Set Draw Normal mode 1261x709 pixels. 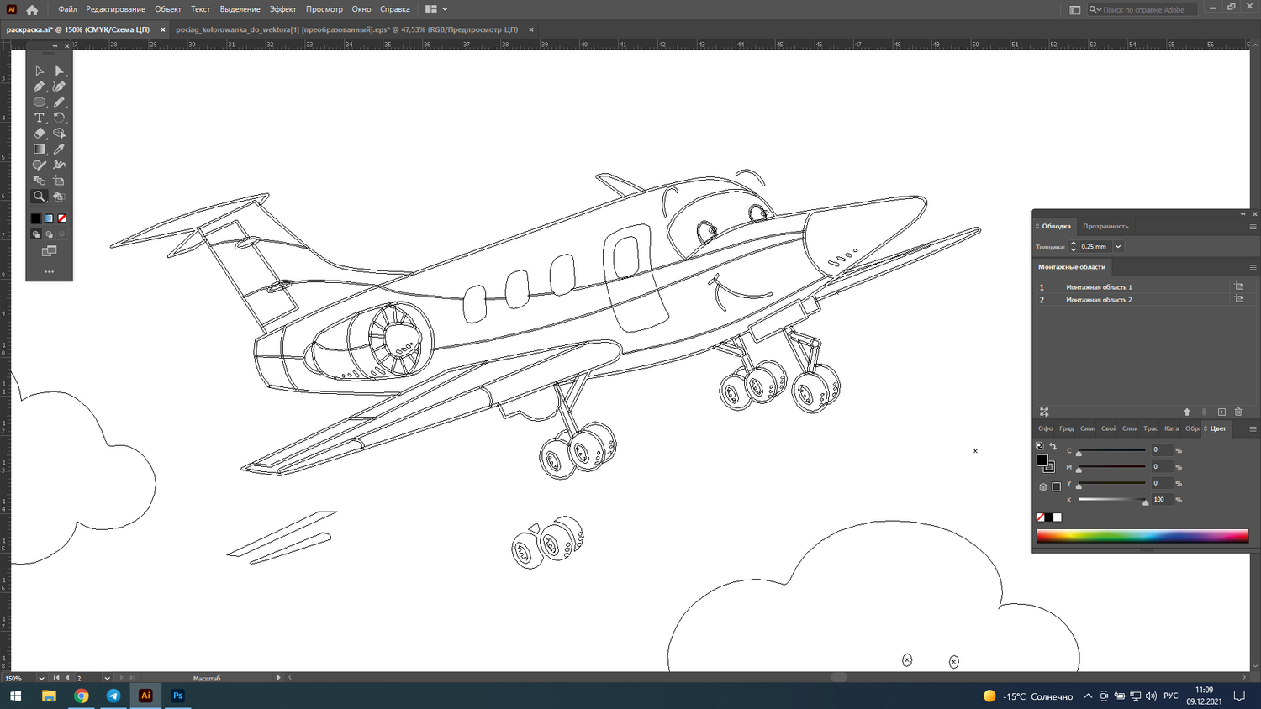(36, 234)
